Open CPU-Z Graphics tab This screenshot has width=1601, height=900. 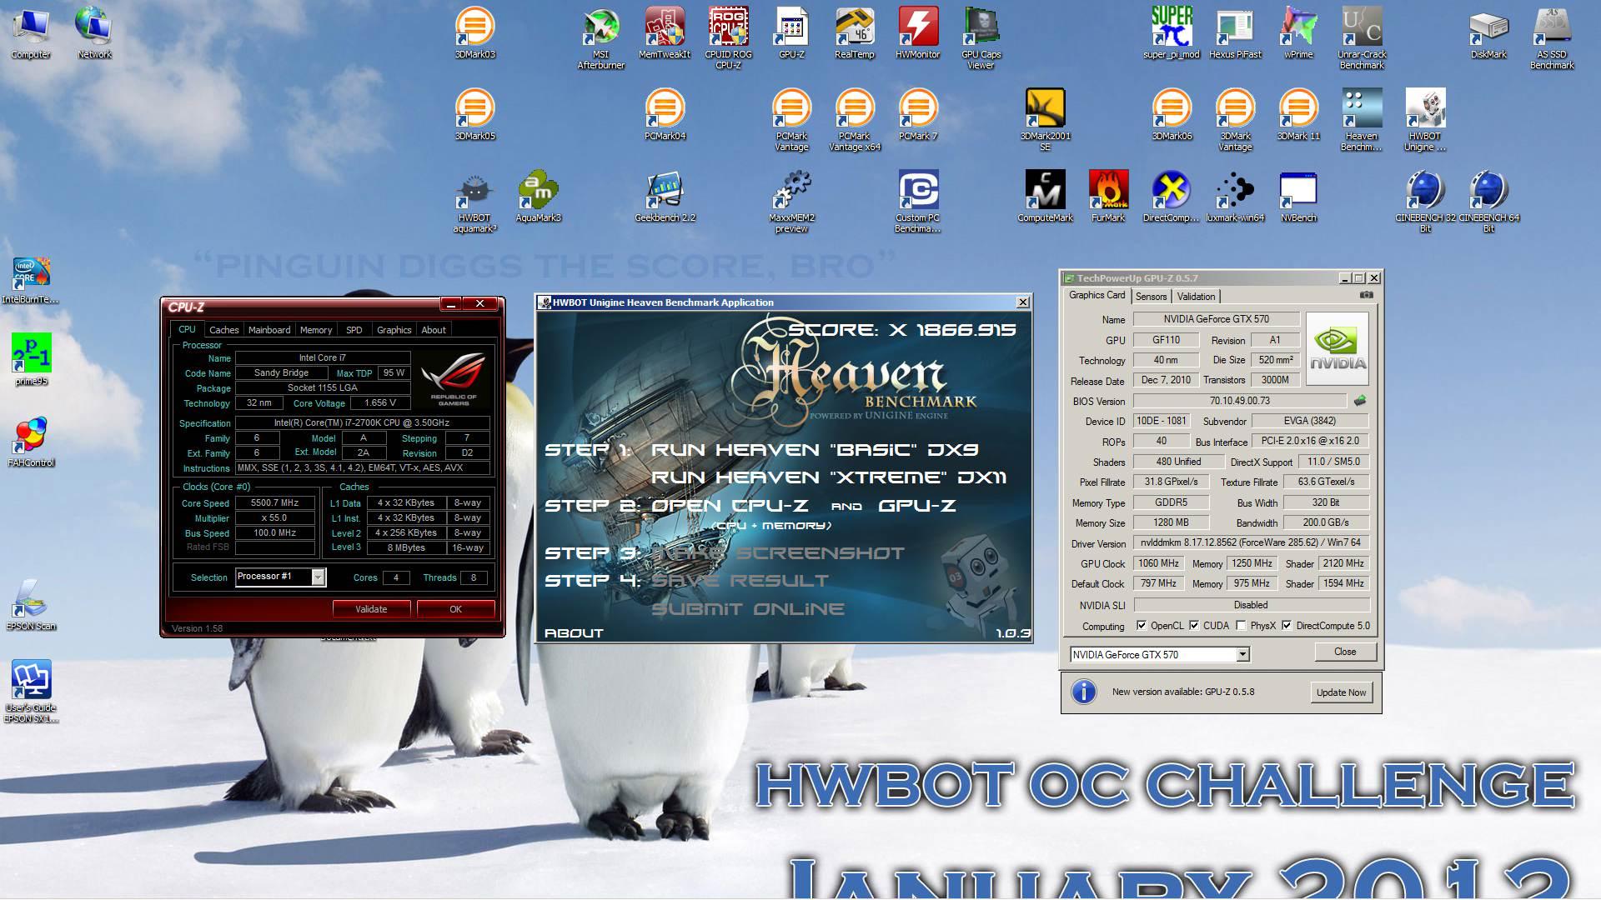click(394, 330)
